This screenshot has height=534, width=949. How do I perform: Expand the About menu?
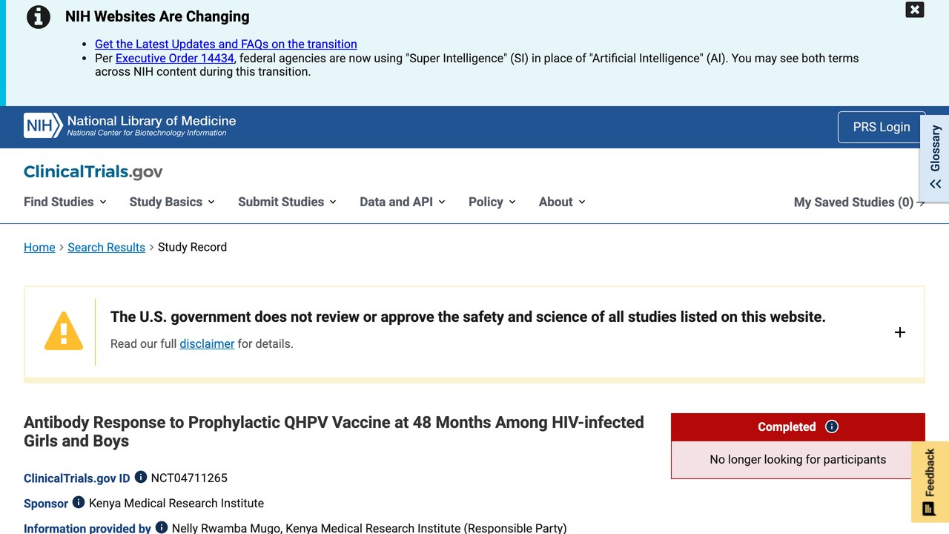(x=562, y=202)
